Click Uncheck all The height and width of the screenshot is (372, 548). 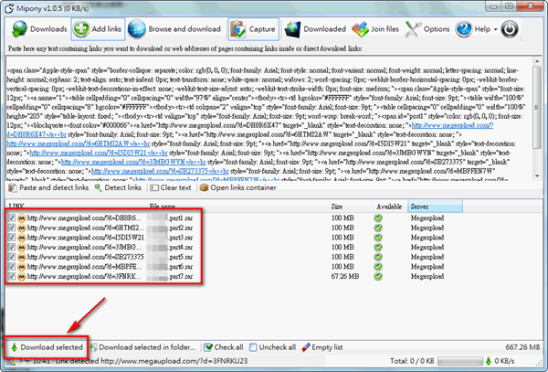[272, 347]
